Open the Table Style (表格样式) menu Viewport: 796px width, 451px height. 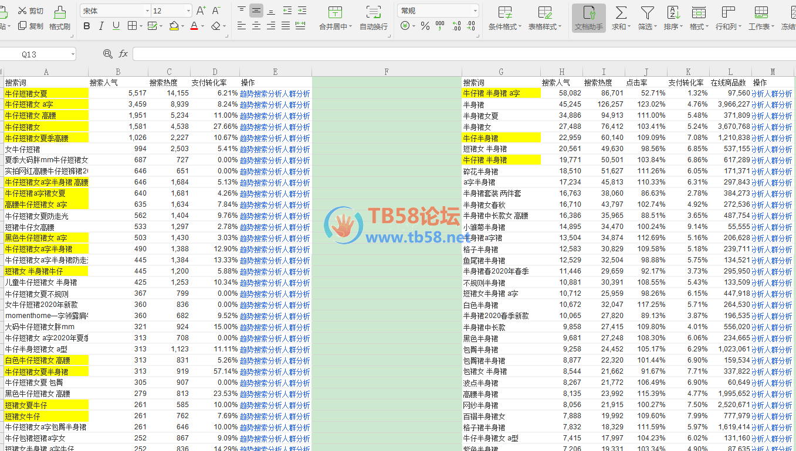click(545, 19)
